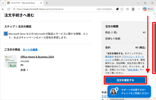
Task: Click the 商品 (1 個): label
Action: (111, 33)
